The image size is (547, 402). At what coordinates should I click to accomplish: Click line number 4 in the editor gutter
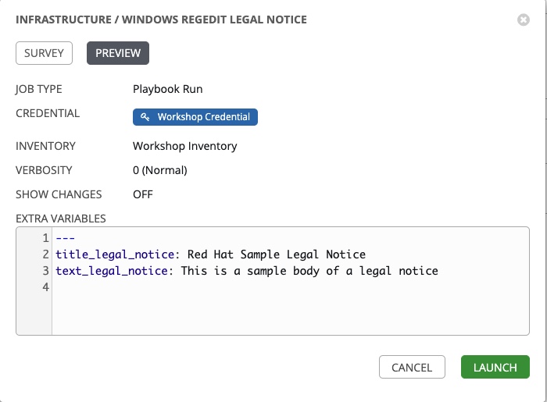click(x=46, y=287)
